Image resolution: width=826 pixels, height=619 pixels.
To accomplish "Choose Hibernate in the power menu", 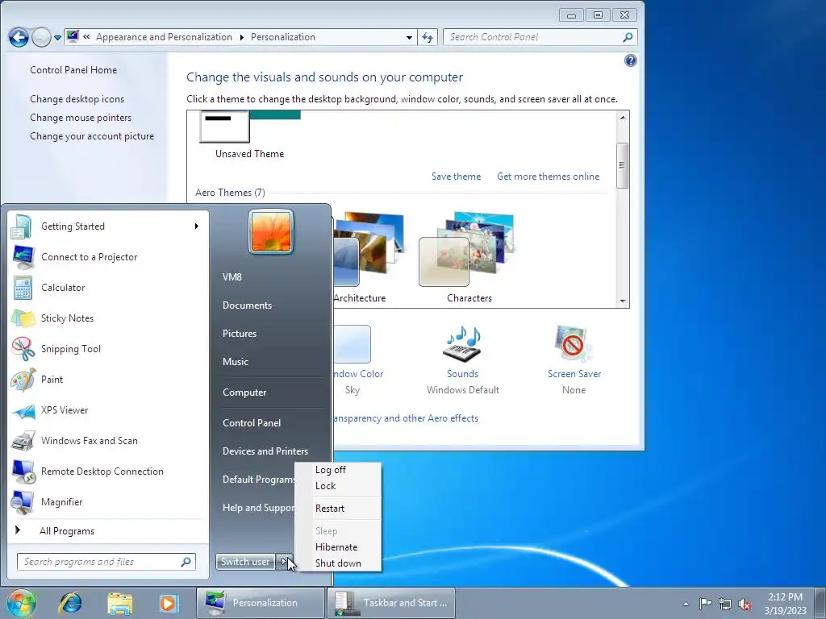I will (336, 547).
